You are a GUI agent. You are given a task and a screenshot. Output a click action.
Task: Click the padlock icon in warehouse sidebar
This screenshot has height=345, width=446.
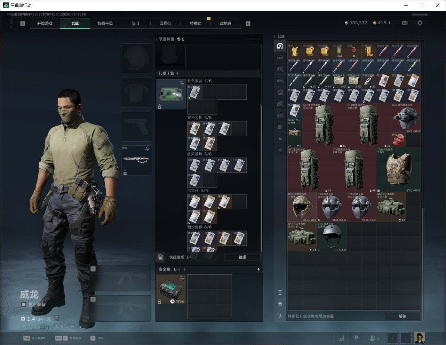(x=280, y=139)
